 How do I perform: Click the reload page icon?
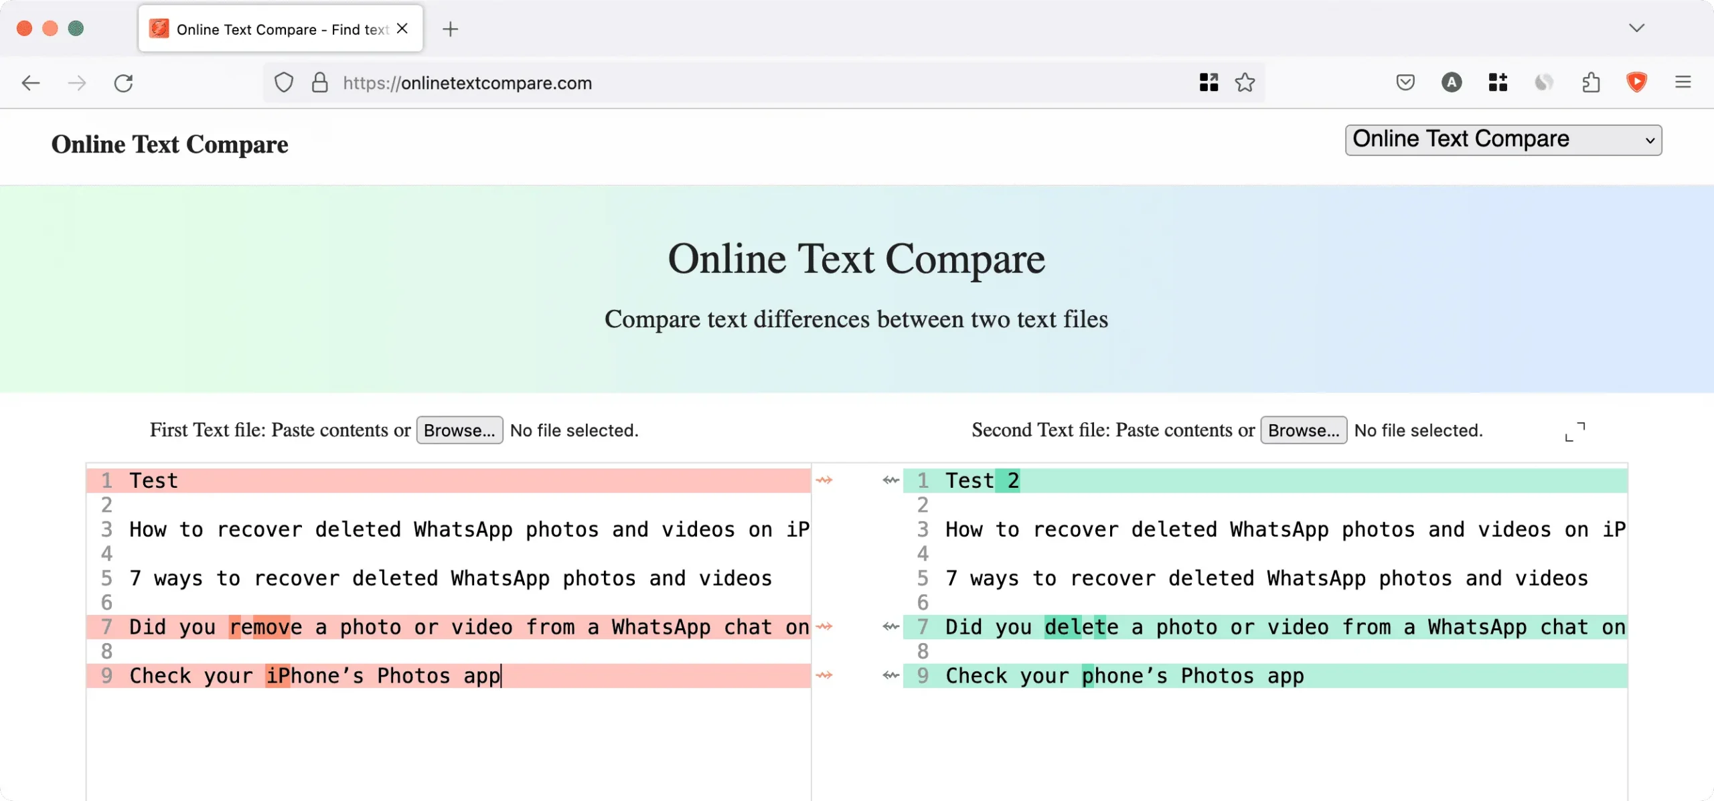click(125, 83)
